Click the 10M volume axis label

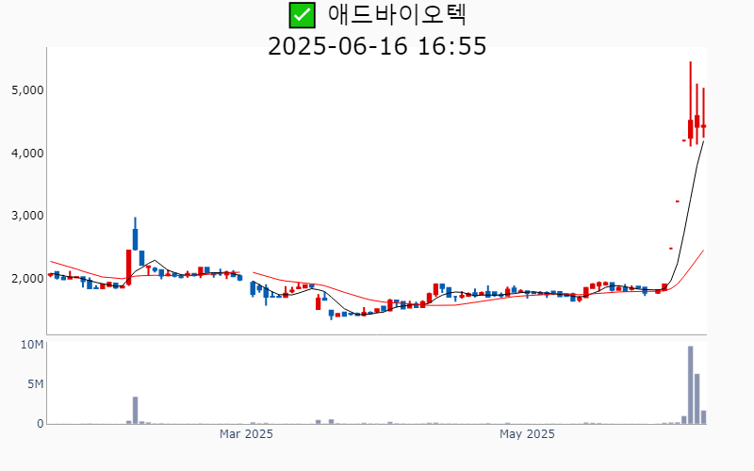[x=32, y=345]
